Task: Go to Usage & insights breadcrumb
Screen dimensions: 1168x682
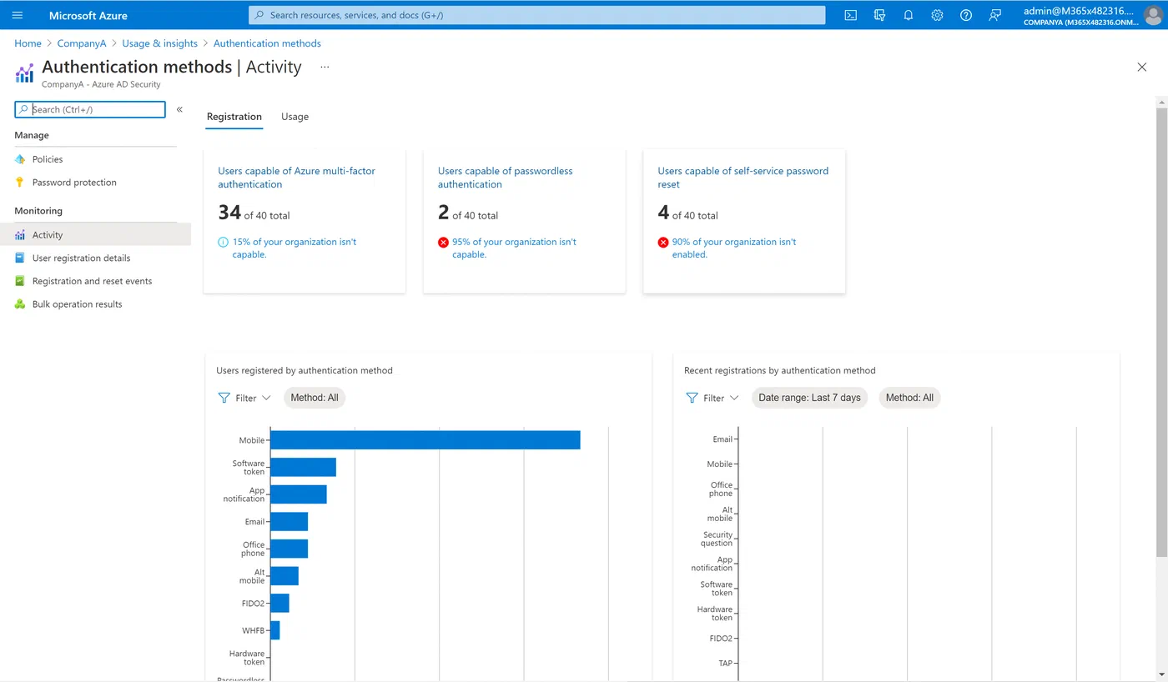Action: [x=160, y=43]
